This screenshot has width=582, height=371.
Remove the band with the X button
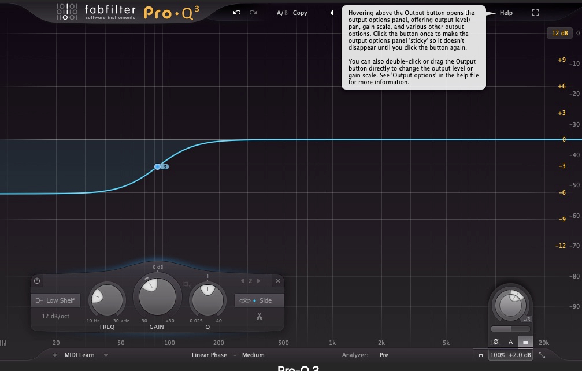(x=278, y=281)
